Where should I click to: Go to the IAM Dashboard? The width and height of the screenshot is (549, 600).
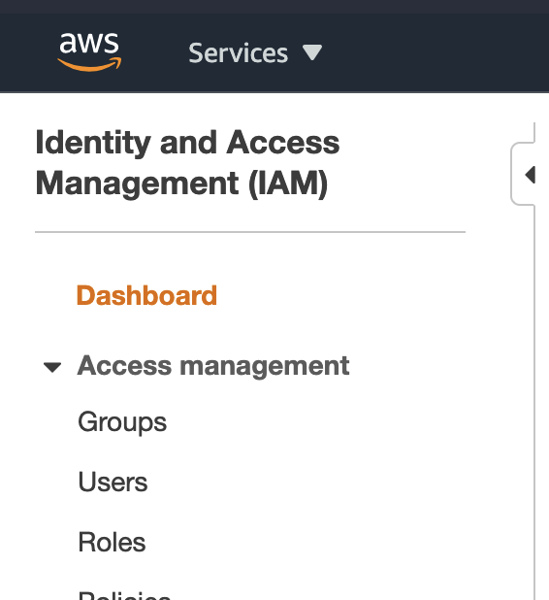[146, 295]
